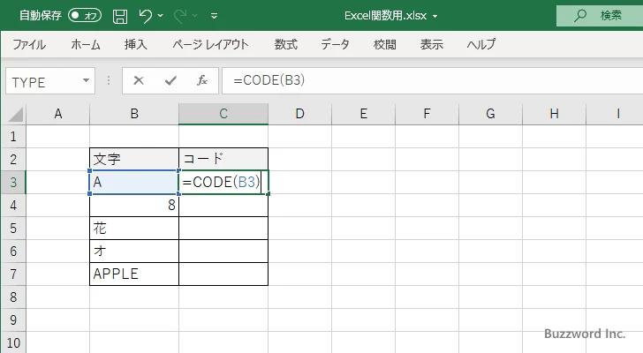Click the formula bar options dots handle
The width and height of the screenshot is (643, 353).
coord(109,80)
